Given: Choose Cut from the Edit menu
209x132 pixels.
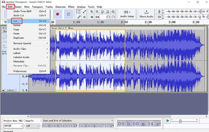Looking at the screenshot, I should (x=15, y=21).
